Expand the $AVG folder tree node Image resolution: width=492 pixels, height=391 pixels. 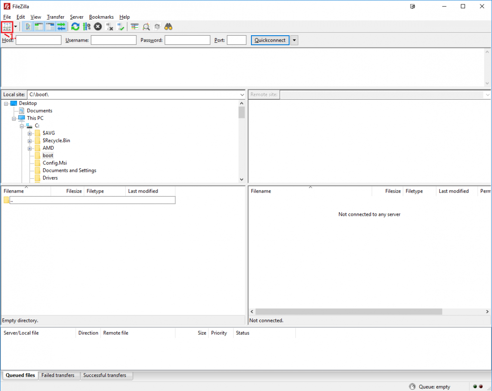(x=30, y=134)
